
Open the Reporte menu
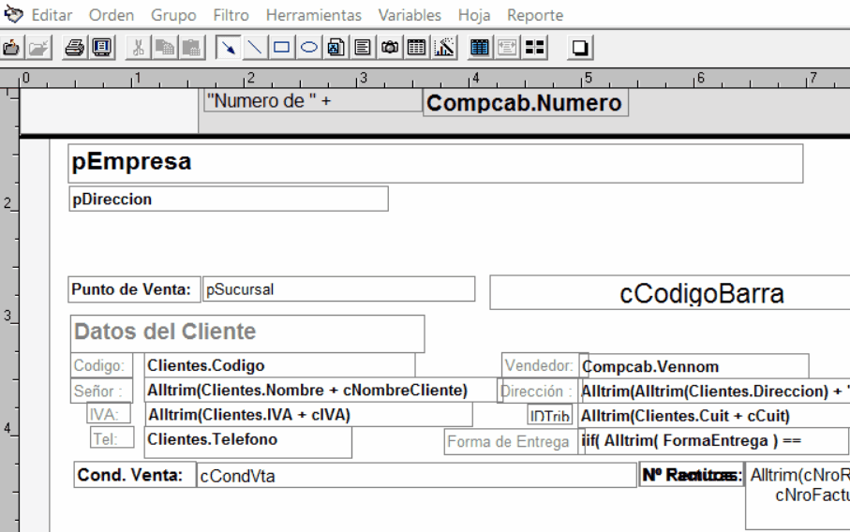coord(535,15)
